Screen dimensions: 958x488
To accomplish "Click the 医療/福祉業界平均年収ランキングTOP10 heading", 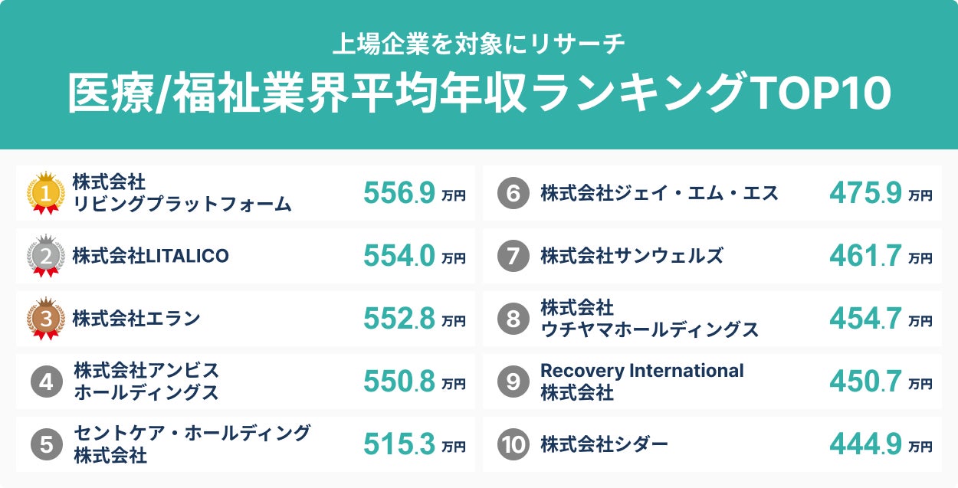I will (x=479, y=93).
